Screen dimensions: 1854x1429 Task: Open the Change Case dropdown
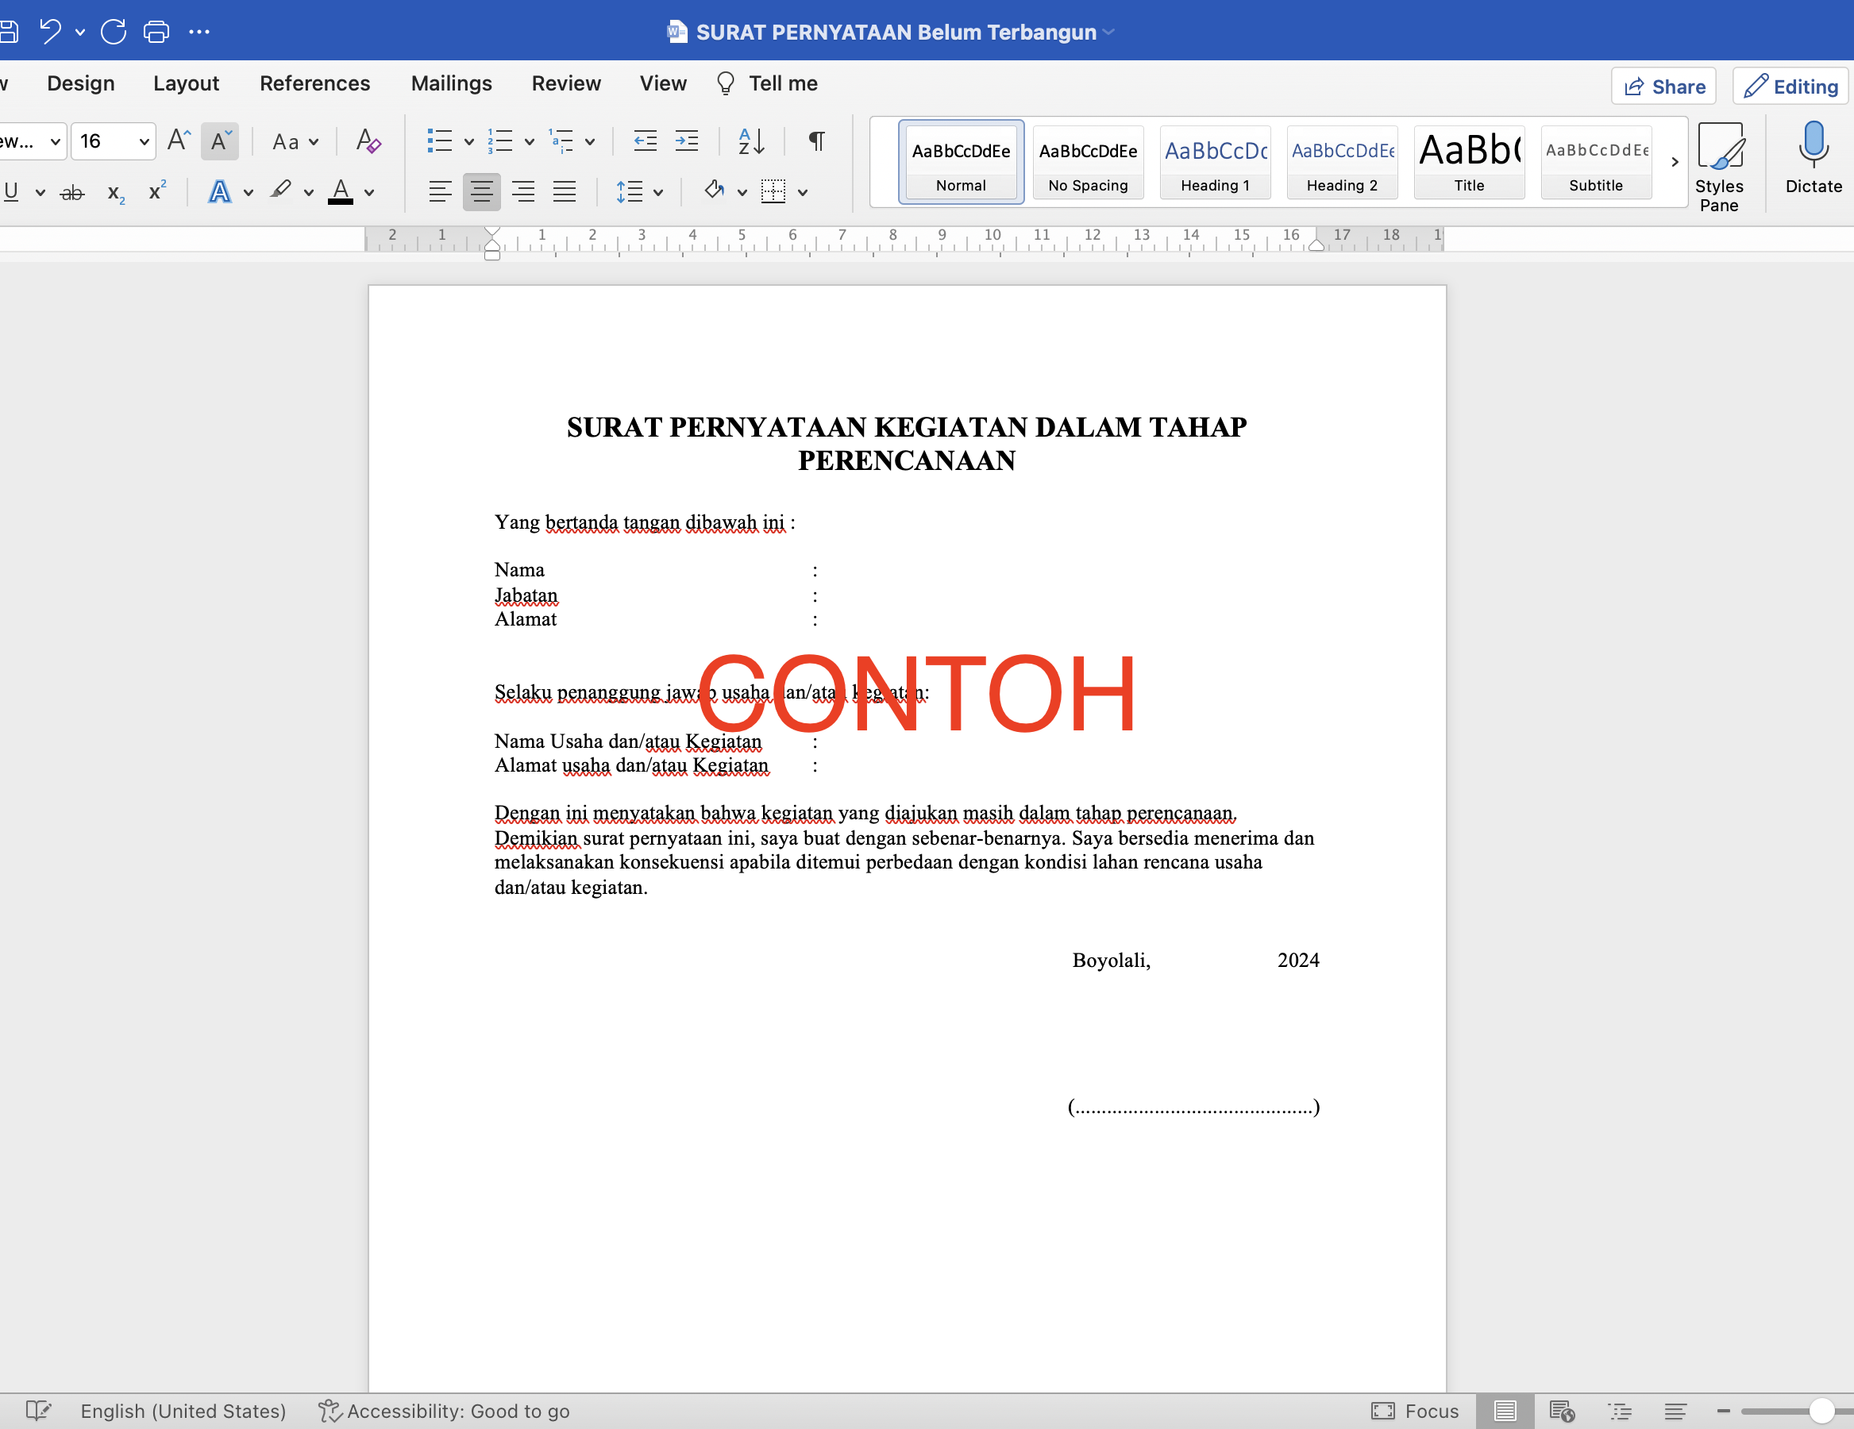(295, 141)
